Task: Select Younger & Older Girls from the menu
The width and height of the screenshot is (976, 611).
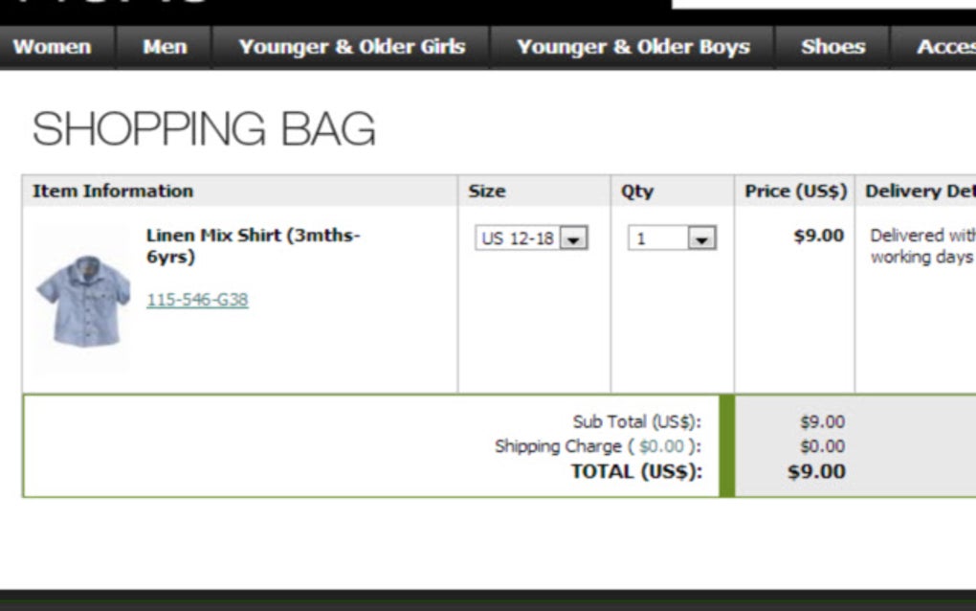Action: (352, 46)
